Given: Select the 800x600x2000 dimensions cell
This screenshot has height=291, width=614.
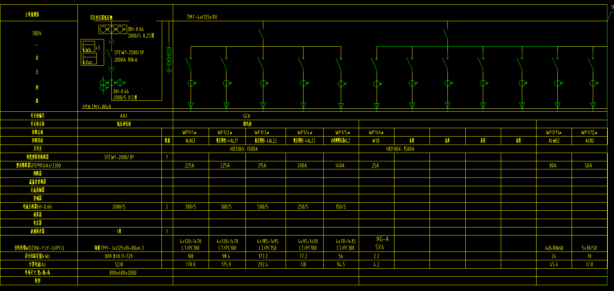Looking at the screenshot, I should 123,273.
